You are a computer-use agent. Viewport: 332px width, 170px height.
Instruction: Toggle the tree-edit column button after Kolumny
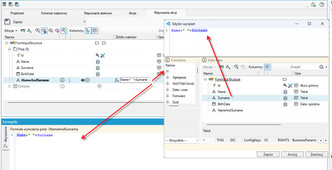tap(88, 31)
